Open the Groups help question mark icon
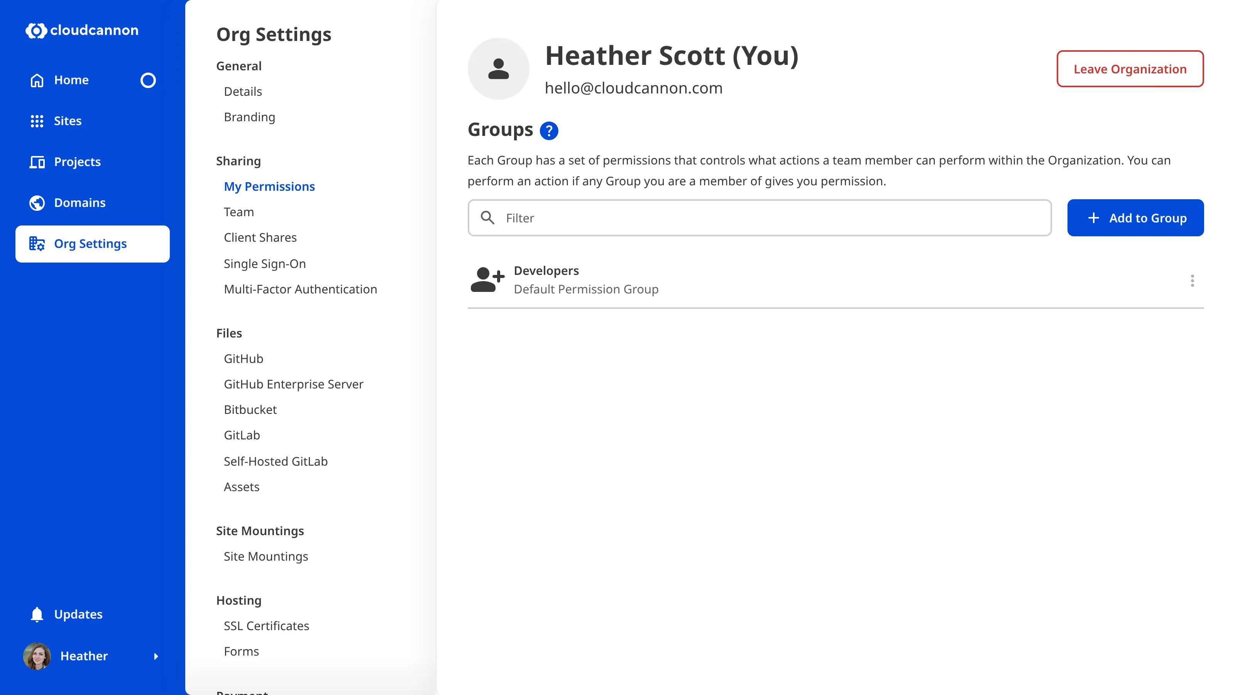1235x695 pixels. [550, 130]
